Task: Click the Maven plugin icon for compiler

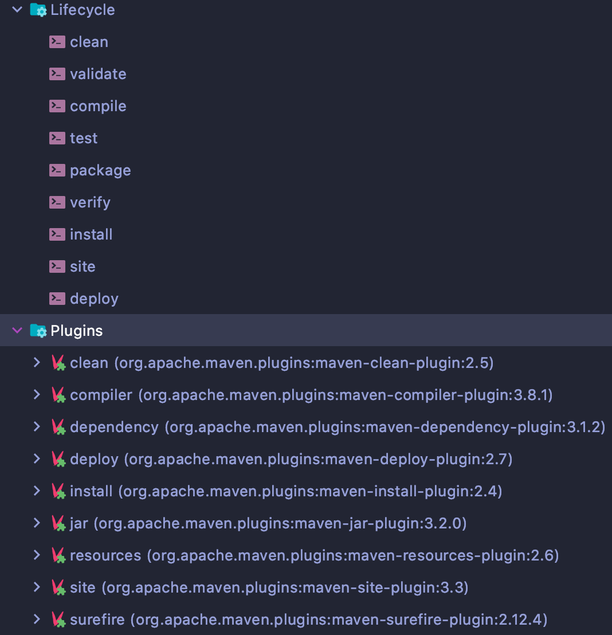Action: (58, 395)
